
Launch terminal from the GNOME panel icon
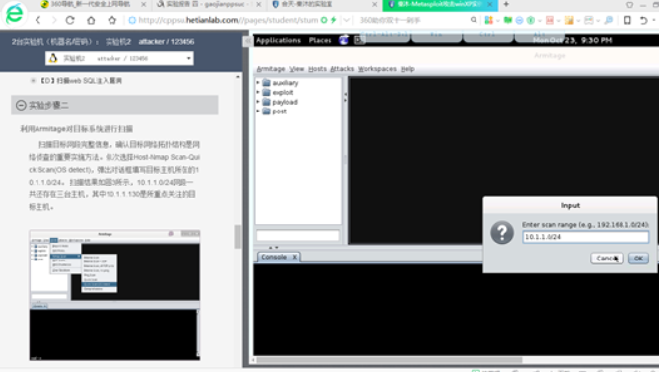(x=359, y=40)
